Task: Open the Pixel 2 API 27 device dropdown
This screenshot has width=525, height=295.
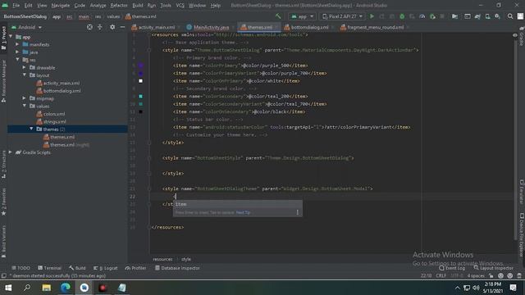Action: [x=343, y=16]
